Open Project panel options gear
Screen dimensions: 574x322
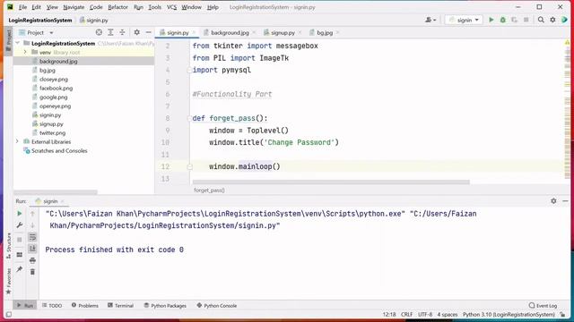pyautogui.click(x=136, y=32)
